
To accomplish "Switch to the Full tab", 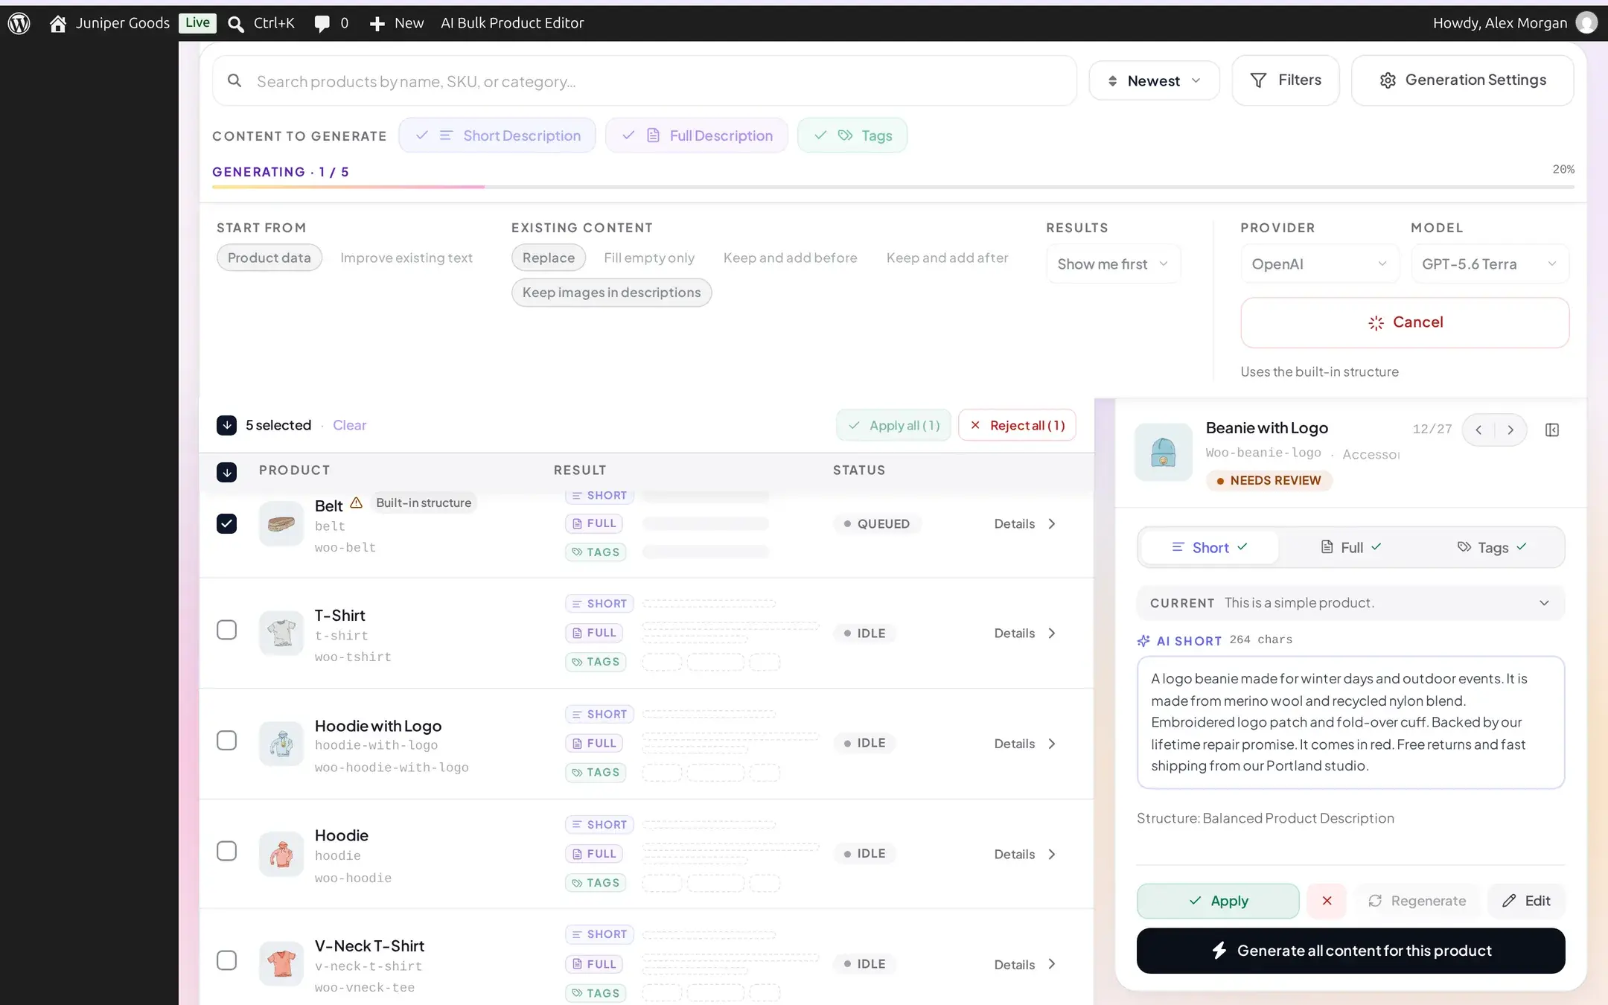I will [1350, 547].
